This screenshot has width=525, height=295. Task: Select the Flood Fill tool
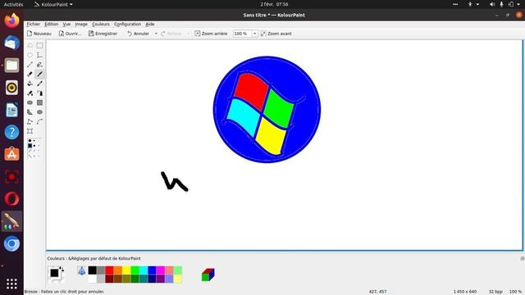(x=30, y=84)
